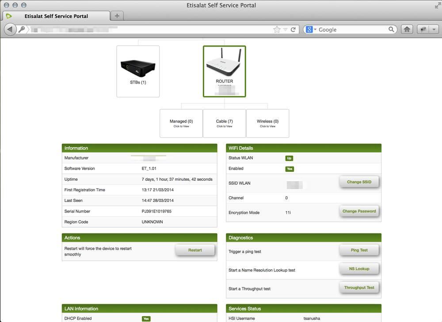Click HSI username value 'tsanusha'
This screenshot has height=322, width=442.
[312, 318]
